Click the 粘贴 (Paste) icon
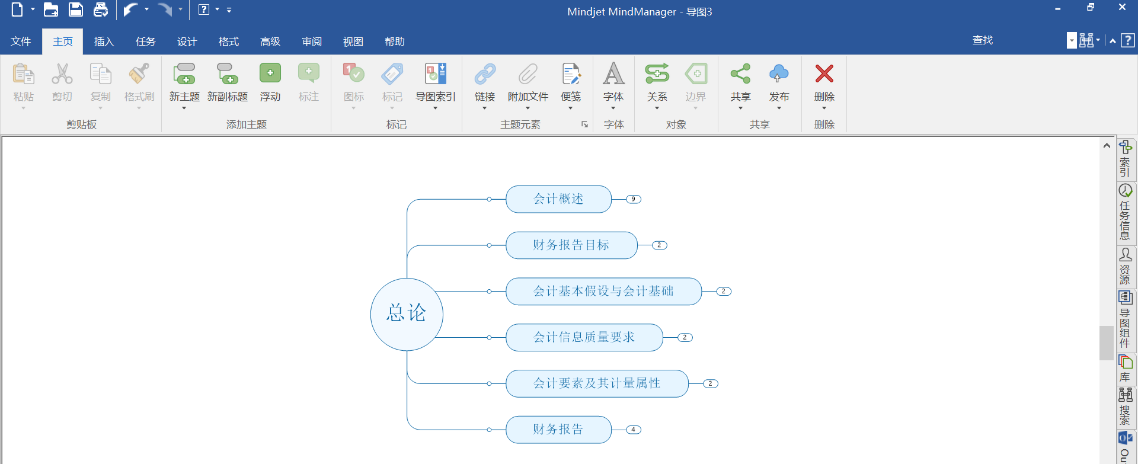The height and width of the screenshot is (464, 1138). pyautogui.click(x=24, y=74)
